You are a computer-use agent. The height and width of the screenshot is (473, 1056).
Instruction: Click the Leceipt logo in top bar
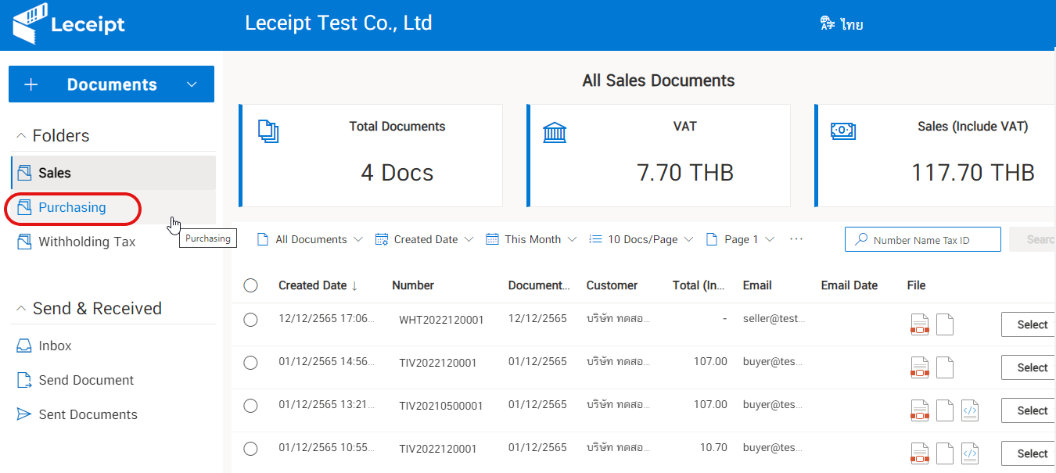tap(68, 23)
